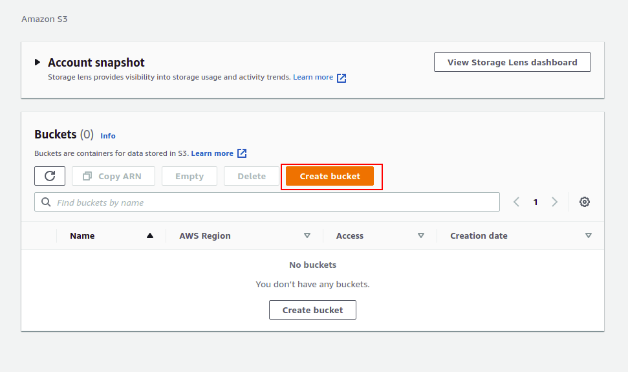
Task: Open Buckets Learn more link
Action: click(x=212, y=153)
